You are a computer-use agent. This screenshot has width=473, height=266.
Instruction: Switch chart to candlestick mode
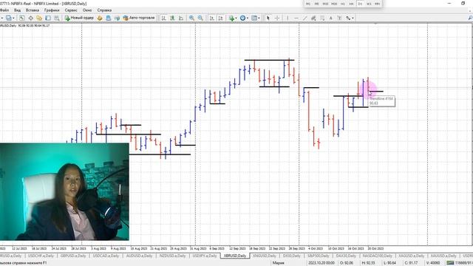point(172,18)
